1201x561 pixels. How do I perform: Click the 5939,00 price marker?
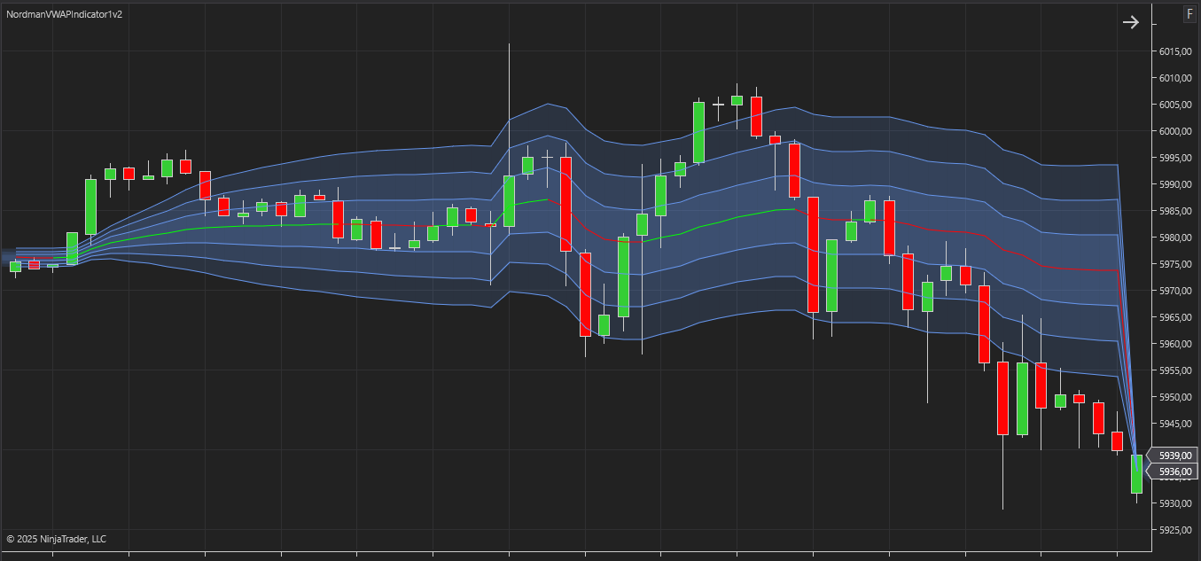[1174, 456]
